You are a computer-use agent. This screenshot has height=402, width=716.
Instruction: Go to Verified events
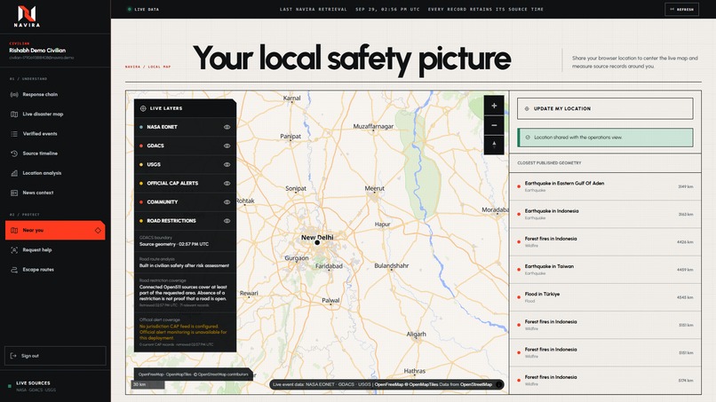55,134
